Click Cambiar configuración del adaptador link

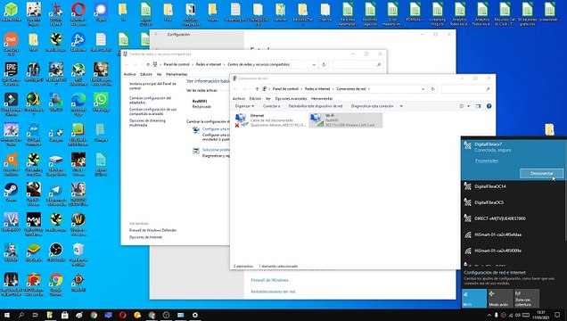pos(150,100)
